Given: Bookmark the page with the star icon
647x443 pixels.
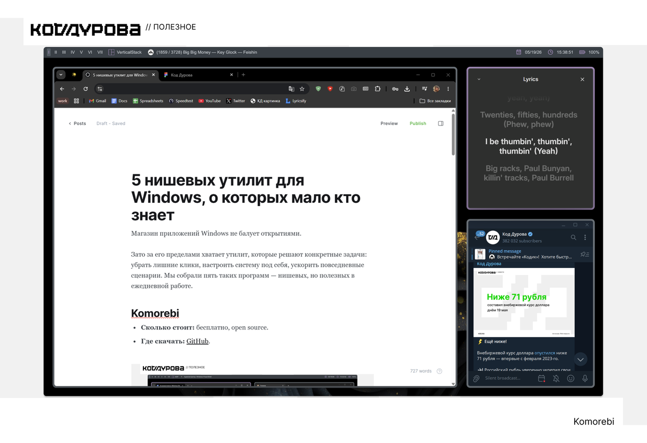Looking at the screenshot, I should pyautogui.click(x=302, y=89).
